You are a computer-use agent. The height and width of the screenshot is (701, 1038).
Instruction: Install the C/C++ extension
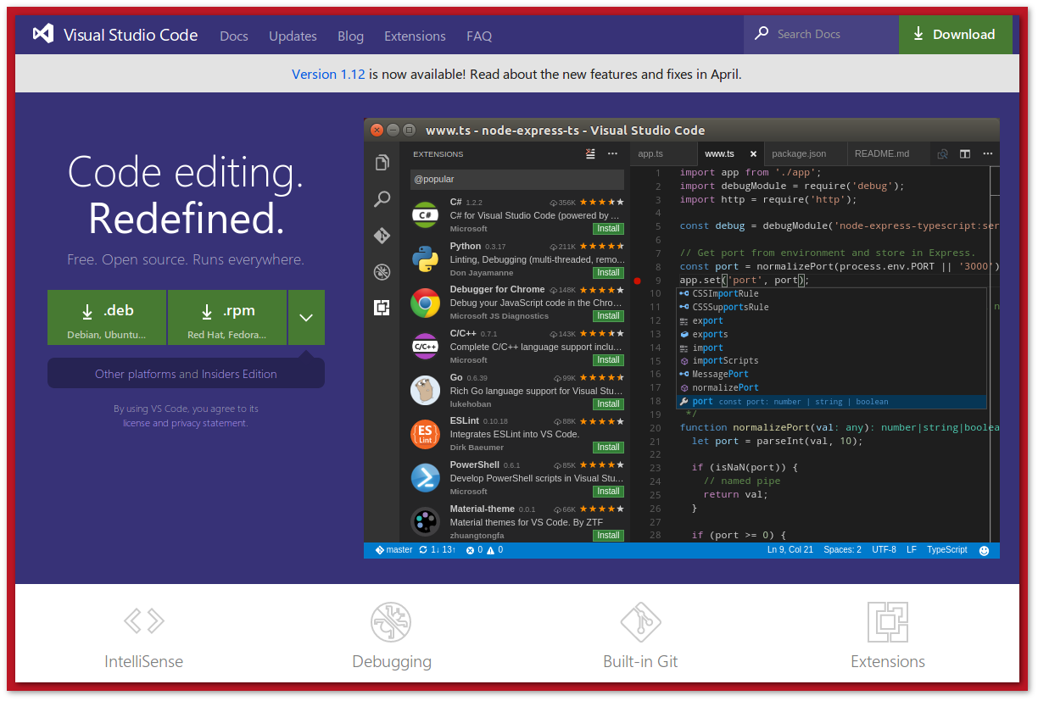pos(608,360)
